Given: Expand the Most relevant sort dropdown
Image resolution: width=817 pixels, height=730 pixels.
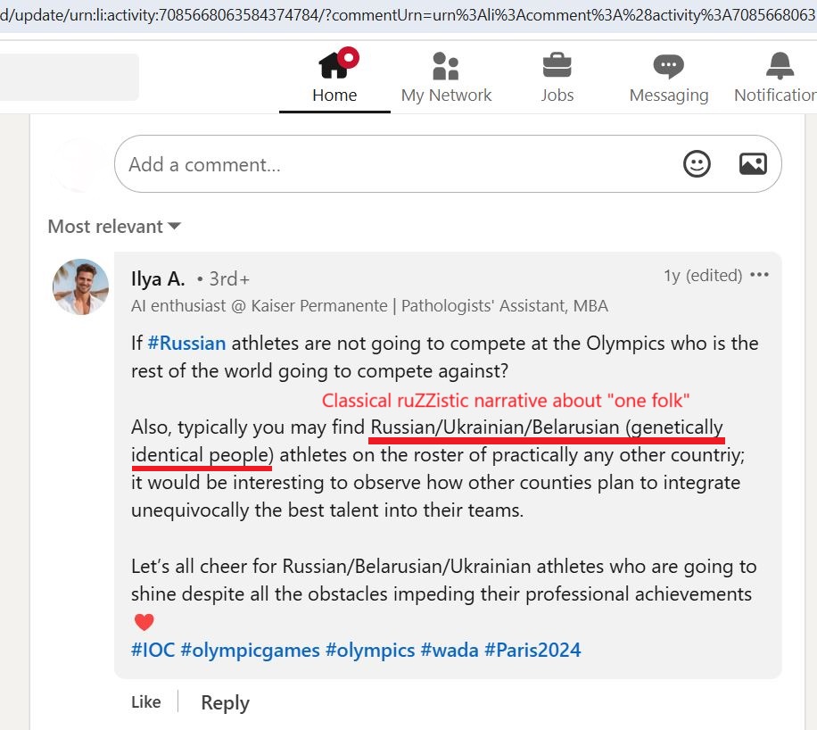Looking at the screenshot, I should (x=114, y=227).
